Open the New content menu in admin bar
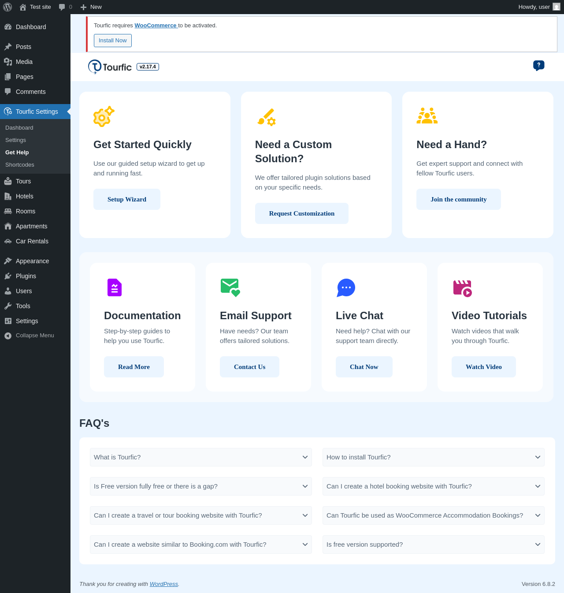The width and height of the screenshot is (564, 593). pos(91,7)
